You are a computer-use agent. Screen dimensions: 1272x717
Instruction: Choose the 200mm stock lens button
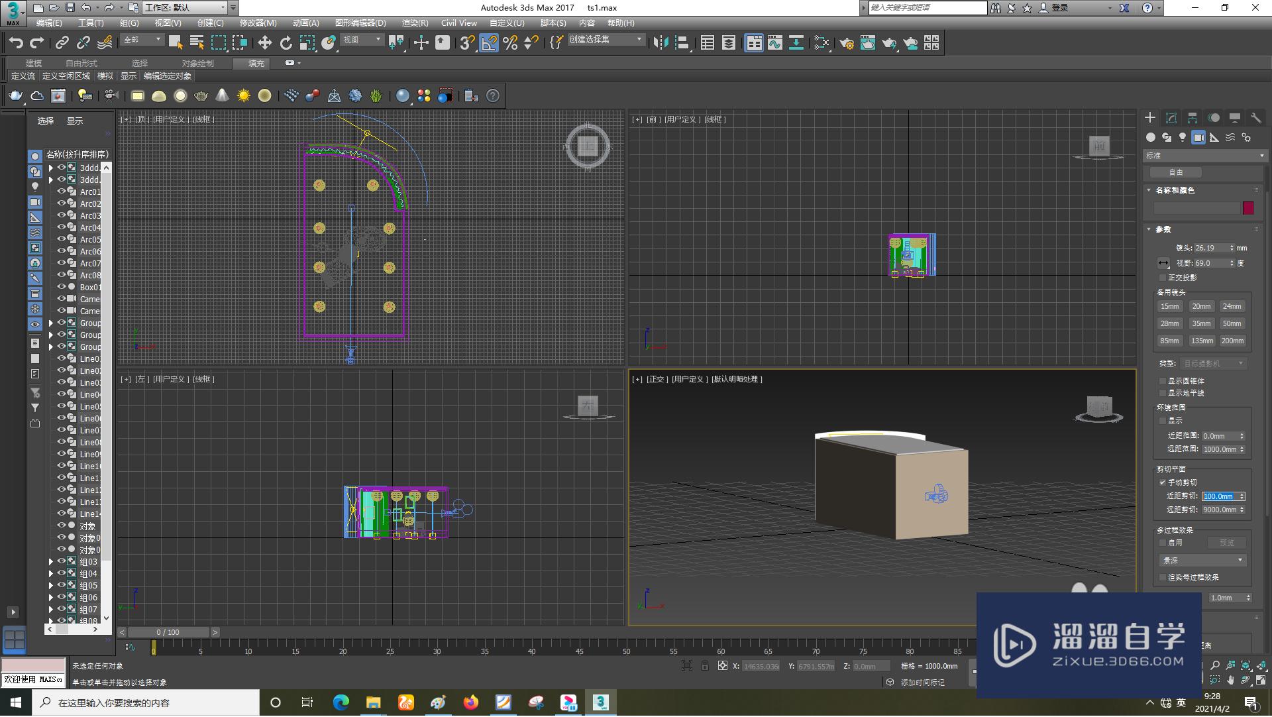[x=1232, y=341]
